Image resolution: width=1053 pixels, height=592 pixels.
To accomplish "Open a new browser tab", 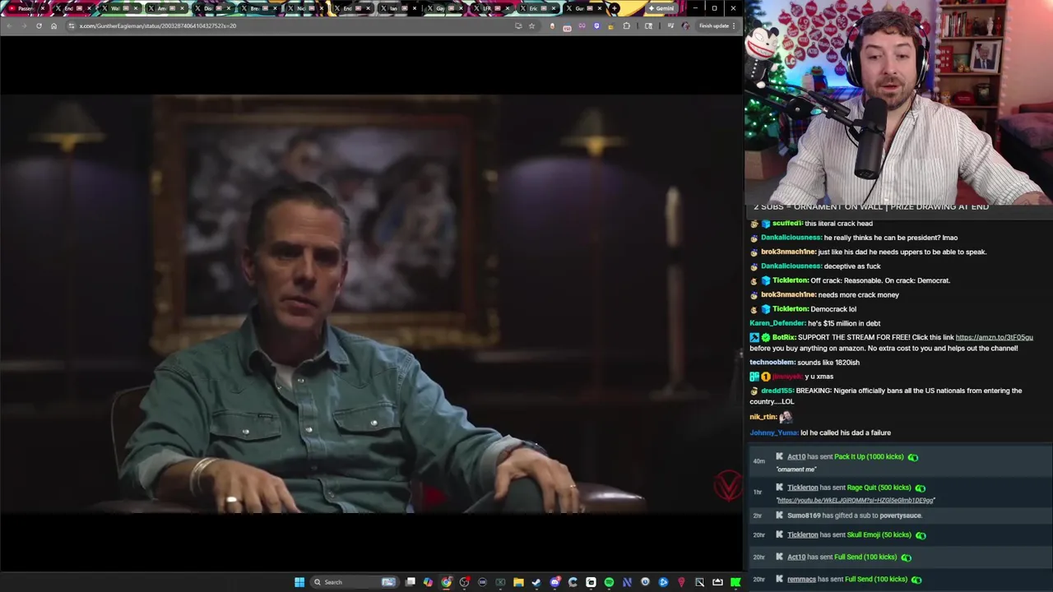I will pos(615,8).
